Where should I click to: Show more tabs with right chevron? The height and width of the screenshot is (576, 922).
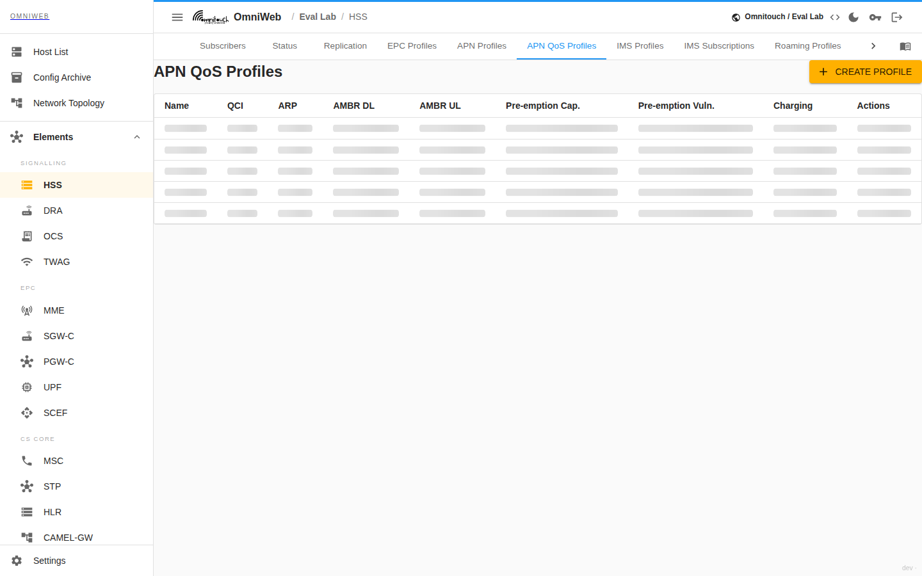coord(873,46)
